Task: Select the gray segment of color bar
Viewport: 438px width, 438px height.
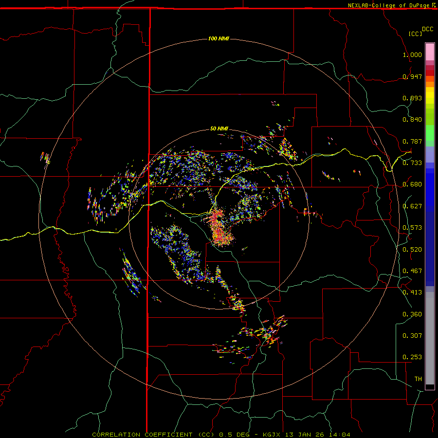Action: (x=430, y=338)
